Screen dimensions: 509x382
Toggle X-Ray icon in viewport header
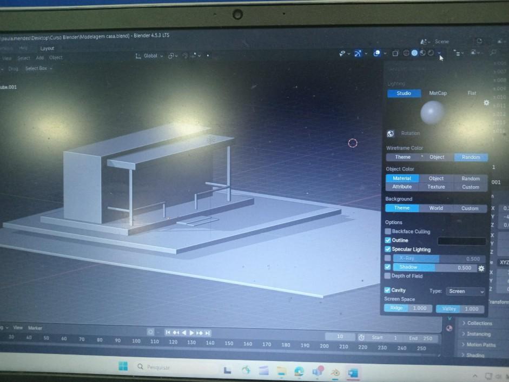pyautogui.click(x=395, y=53)
